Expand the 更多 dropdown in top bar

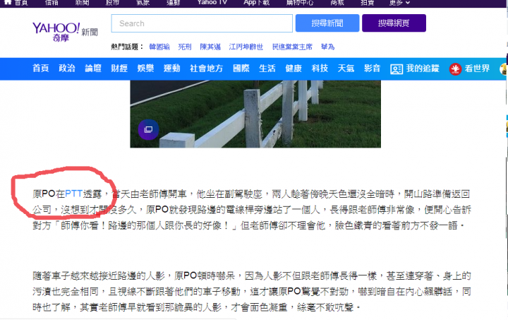(x=399, y=3)
